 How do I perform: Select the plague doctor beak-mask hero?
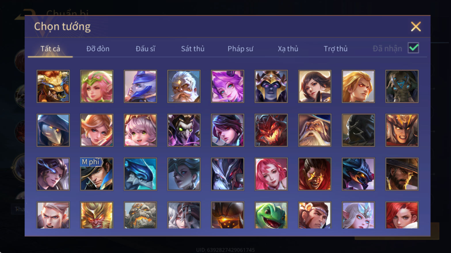point(53,130)
